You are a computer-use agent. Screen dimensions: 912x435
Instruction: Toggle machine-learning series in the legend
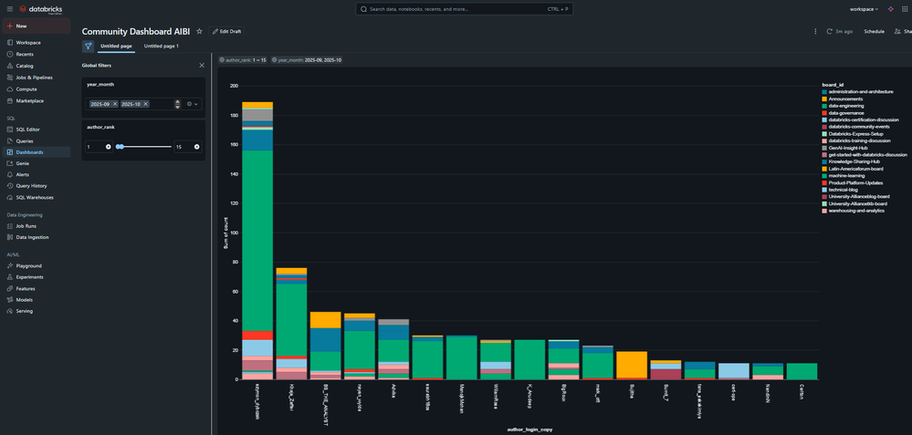[848, 175]
